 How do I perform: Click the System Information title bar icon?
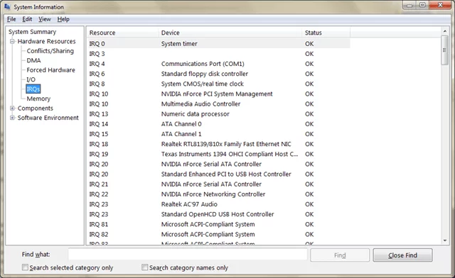pyautogui.click(x=7, y=6)
